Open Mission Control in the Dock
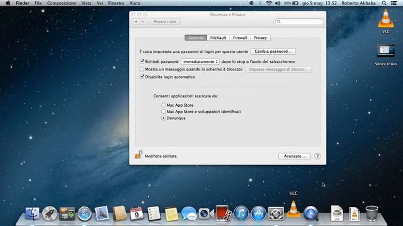 67,213
